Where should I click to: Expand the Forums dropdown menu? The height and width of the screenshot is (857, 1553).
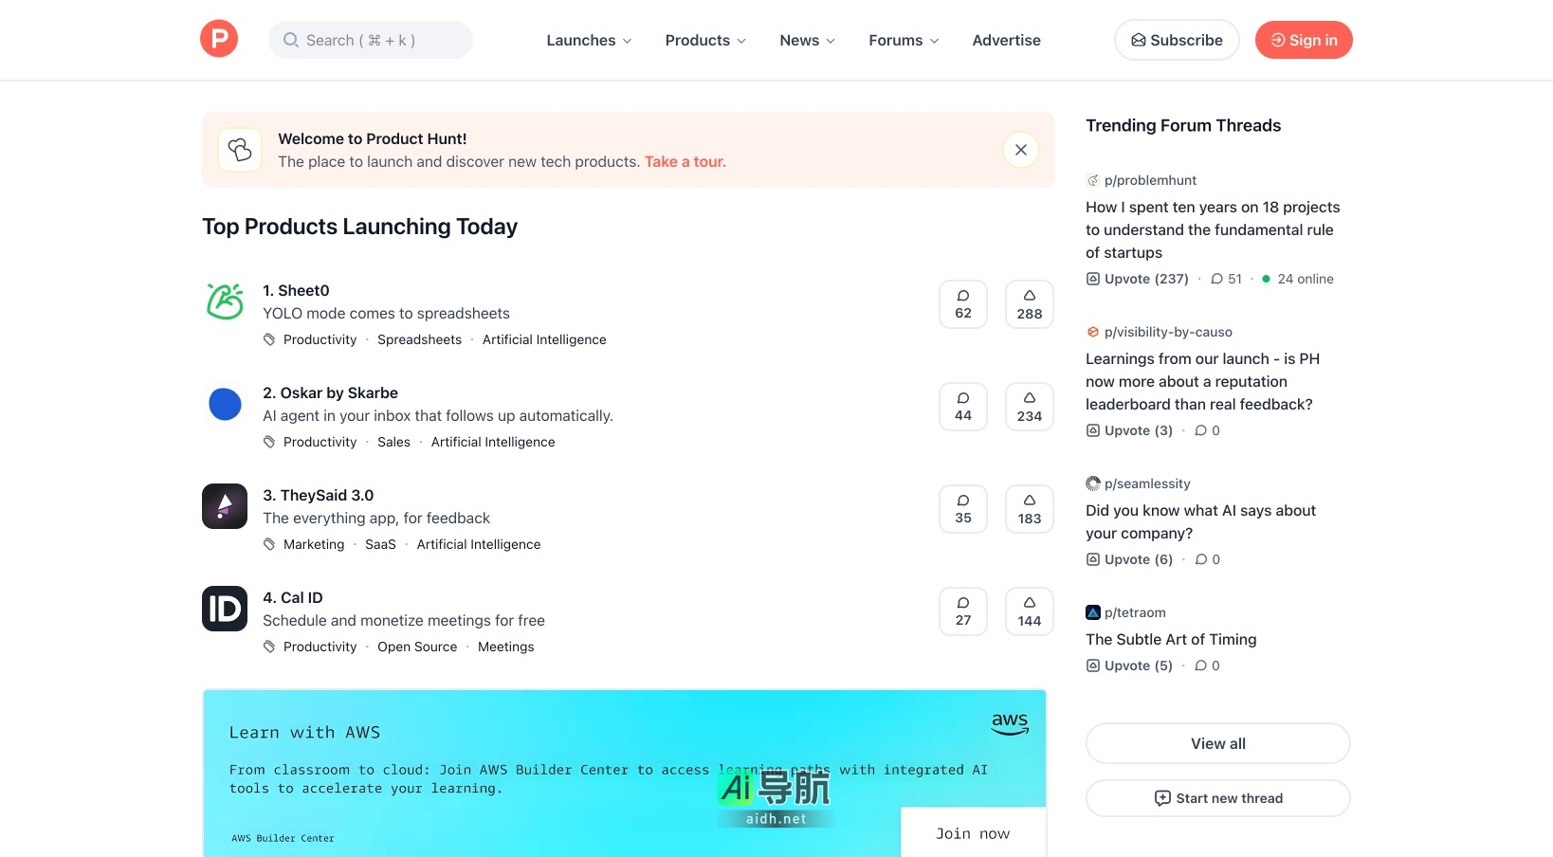tap(904, 40)
